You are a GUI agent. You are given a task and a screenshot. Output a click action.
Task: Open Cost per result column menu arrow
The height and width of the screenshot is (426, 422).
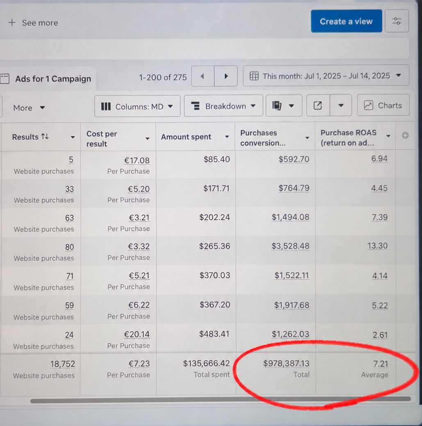(148, 139)
